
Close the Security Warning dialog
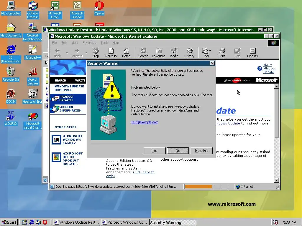click(212, 63)
